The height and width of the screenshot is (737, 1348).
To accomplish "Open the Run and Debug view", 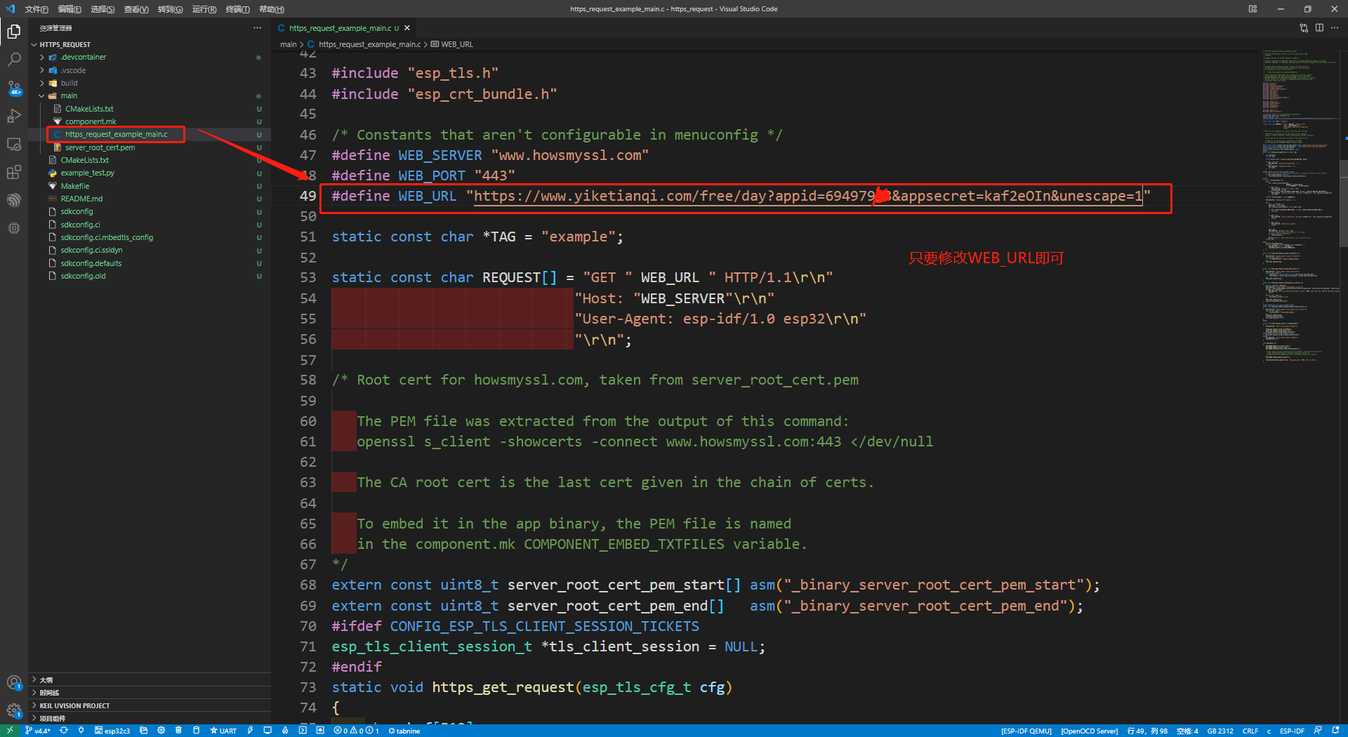I will tap(13, 116).
